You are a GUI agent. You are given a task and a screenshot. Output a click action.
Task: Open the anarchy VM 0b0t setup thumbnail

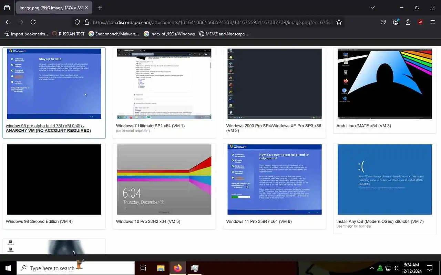coord(54,84)
